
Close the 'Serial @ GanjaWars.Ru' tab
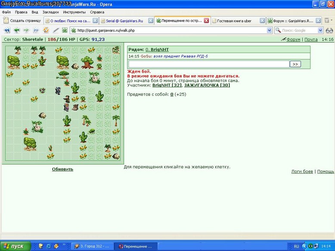(x=151, y=21)
